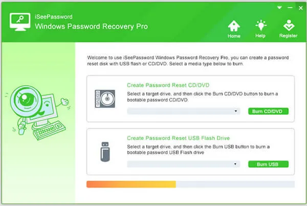307x206 pixels.
Task: Click the Home label text
Action: (x=234, y=36)
